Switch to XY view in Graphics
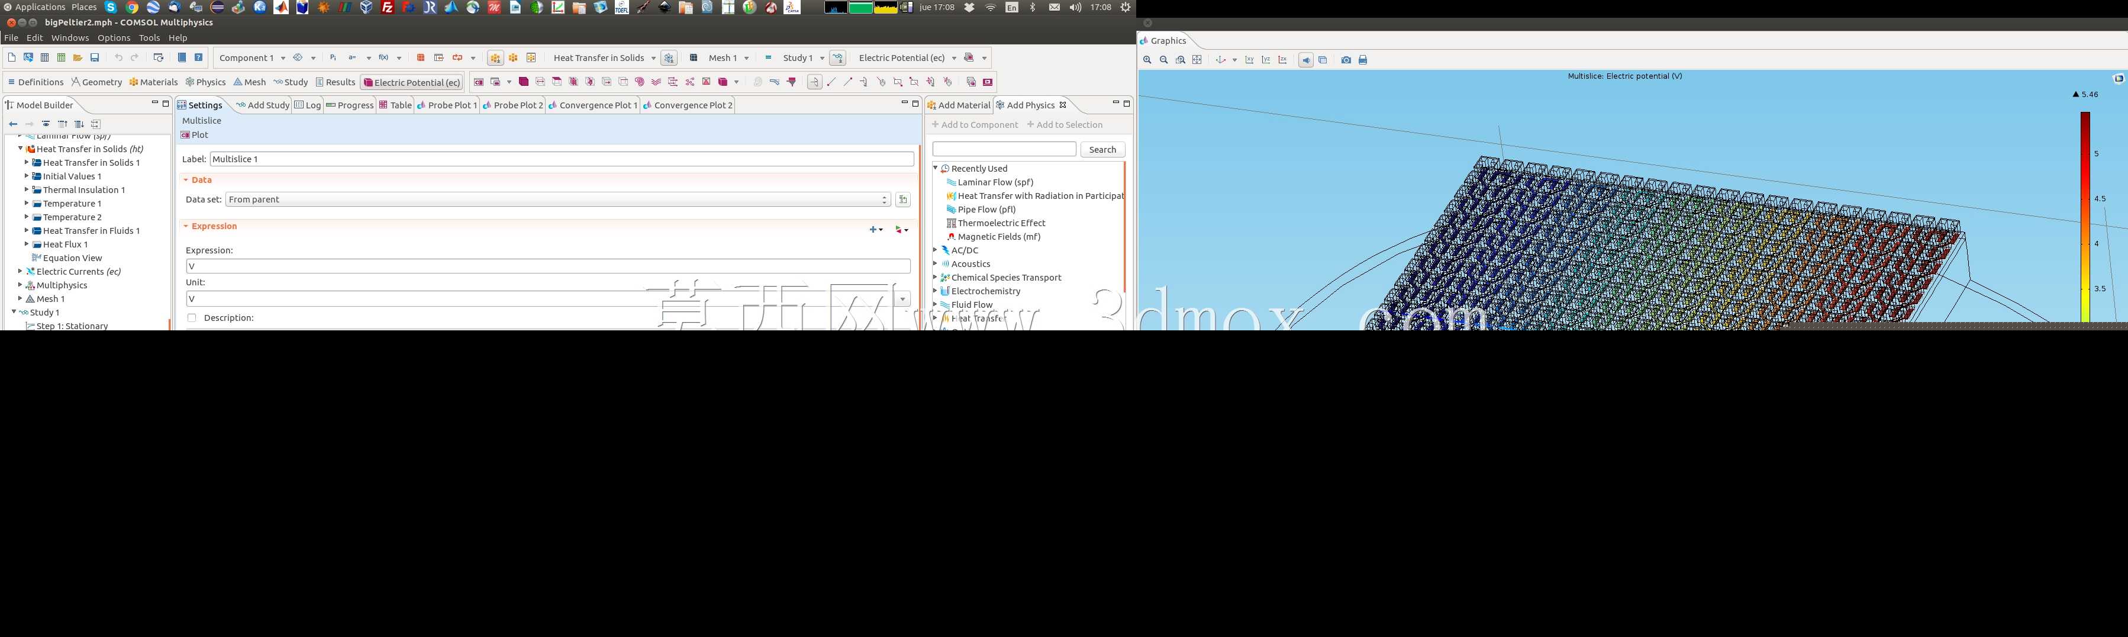Screen dimensions: 2128x637 1250,60
